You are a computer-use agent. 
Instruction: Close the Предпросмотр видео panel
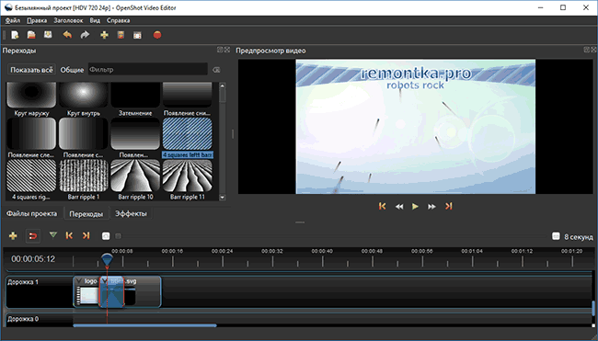click(x=593, y=50)
